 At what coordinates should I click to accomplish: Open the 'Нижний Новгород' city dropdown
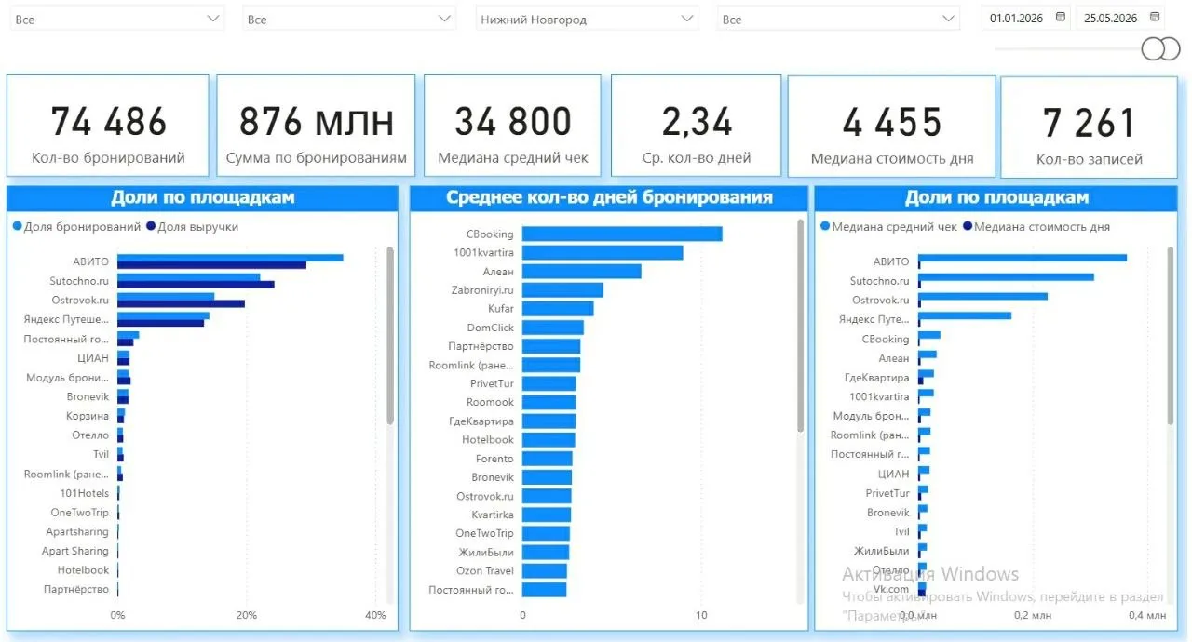click(x=587, y=19)
